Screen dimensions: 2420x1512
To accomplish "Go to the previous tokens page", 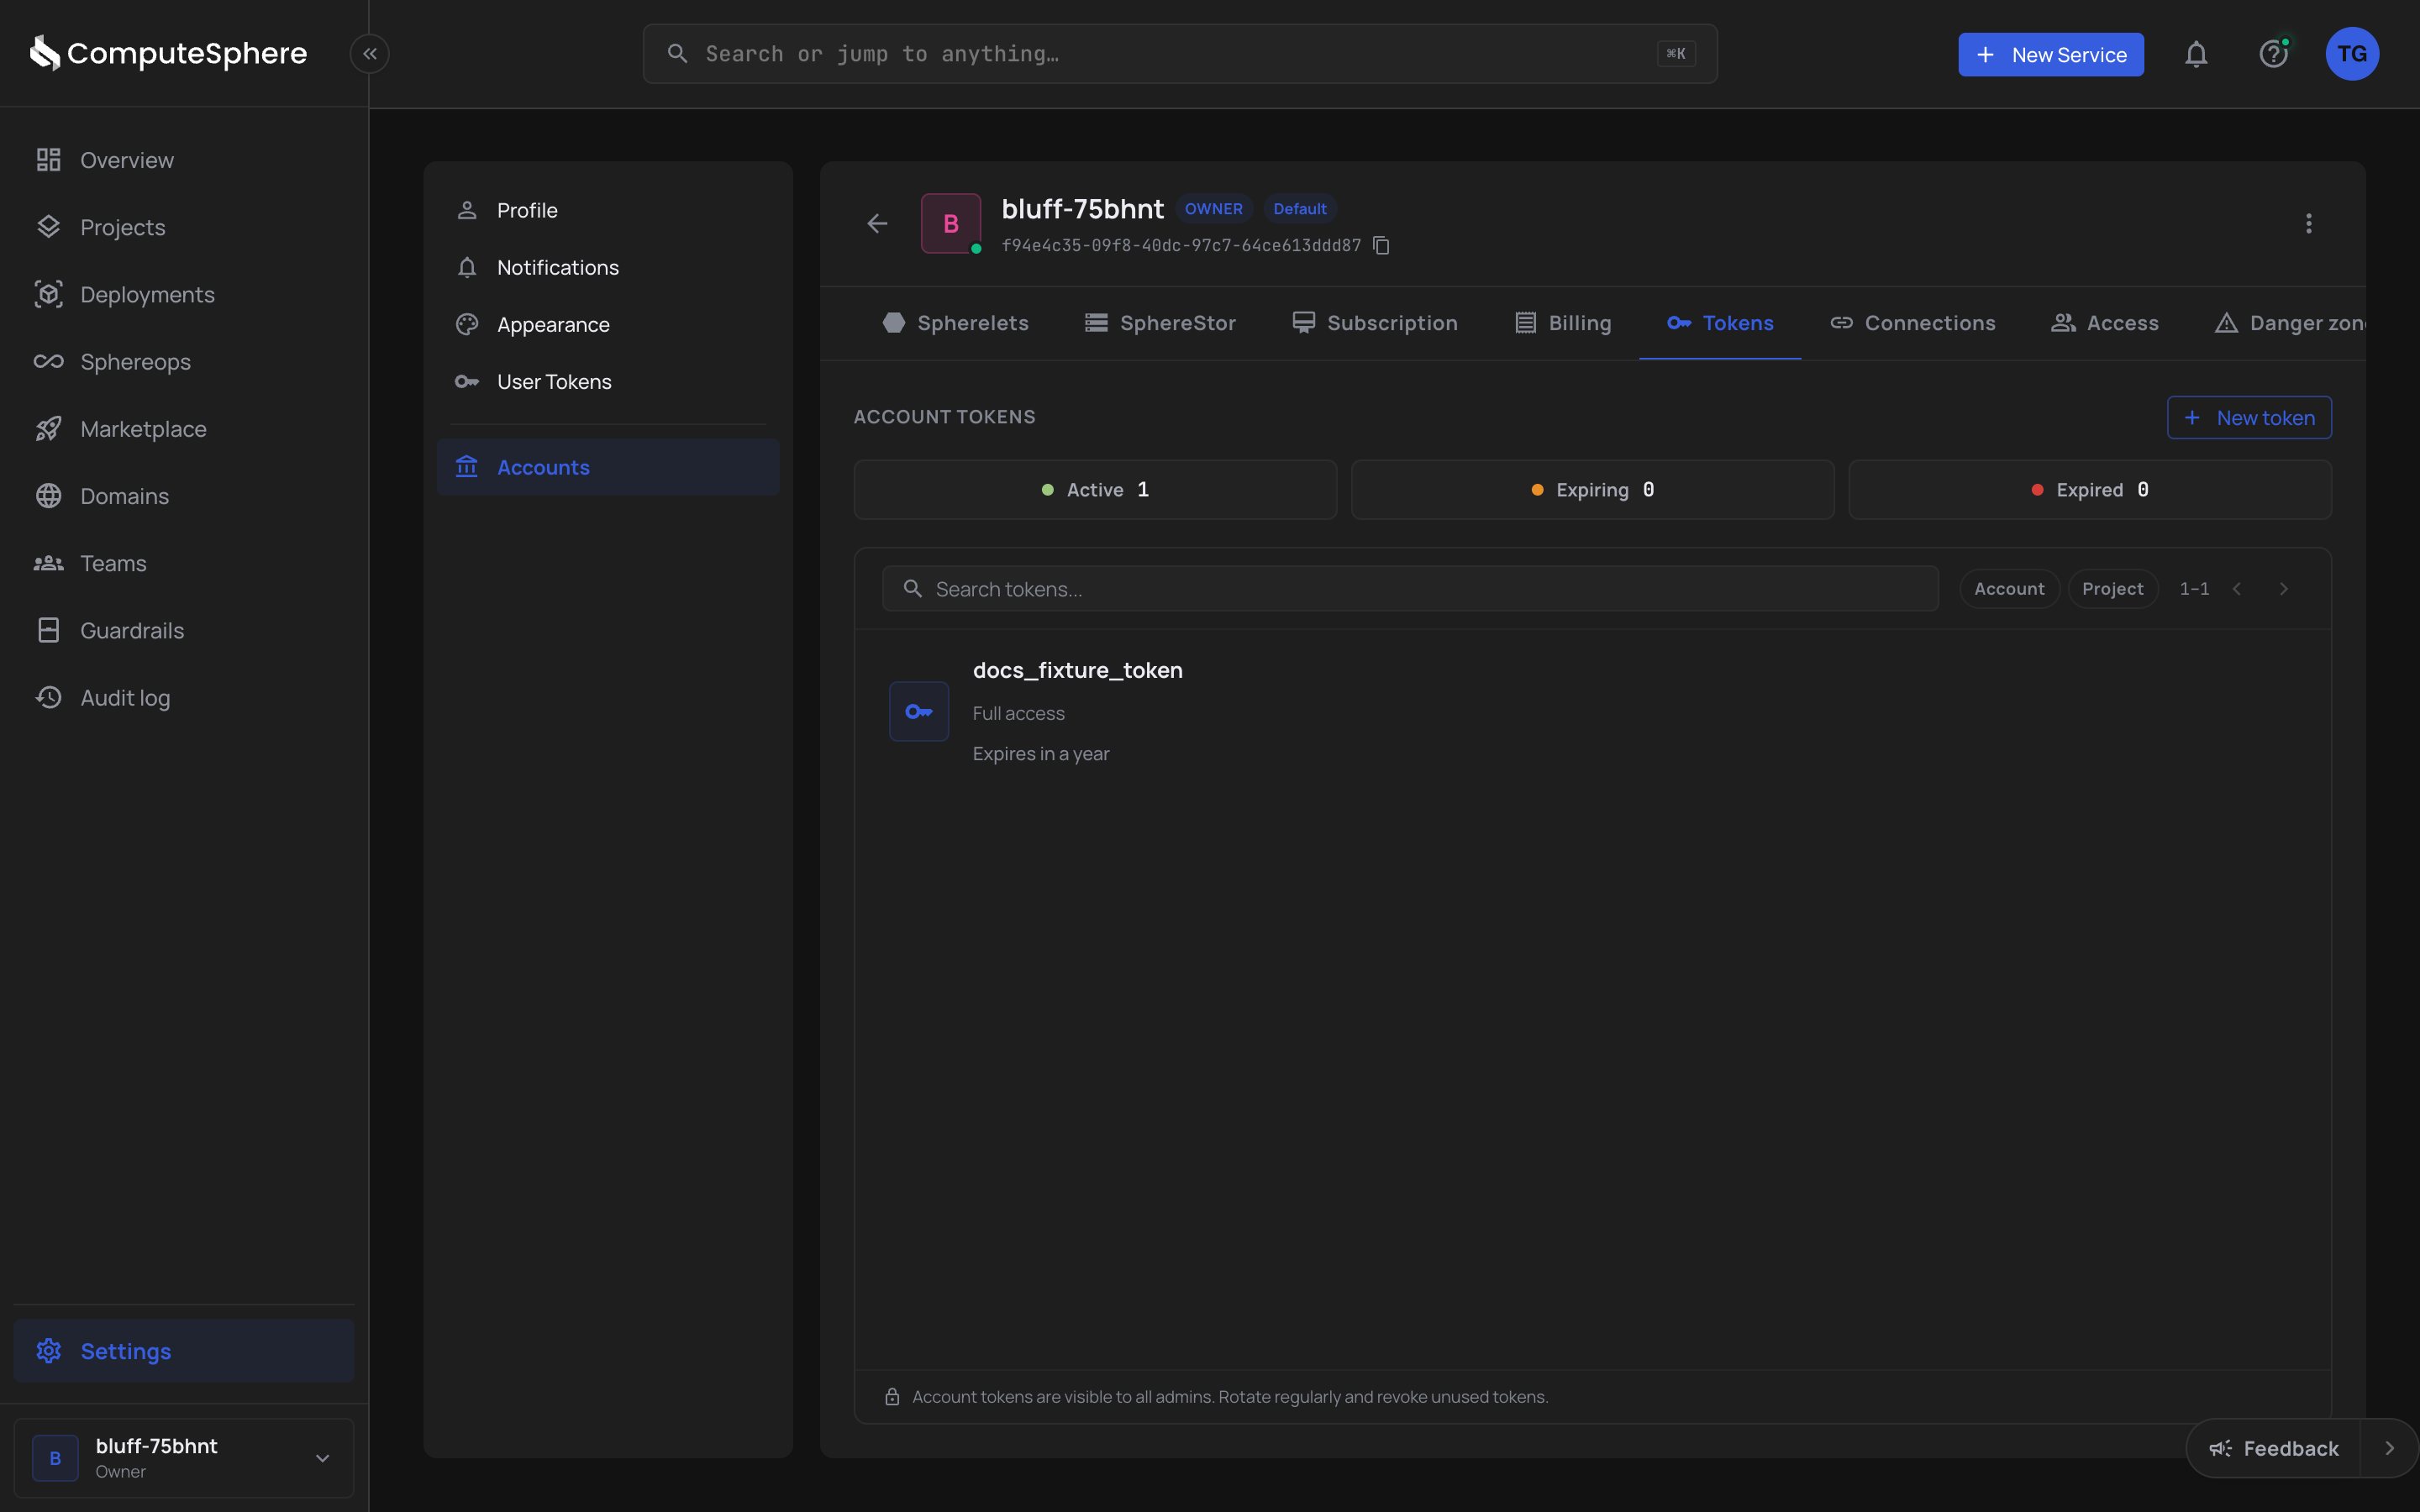I will [x=2237, y=589].
